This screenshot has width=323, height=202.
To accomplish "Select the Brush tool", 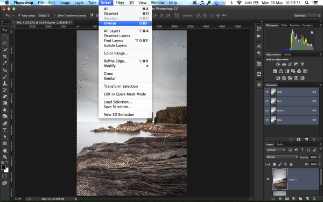I will tap(5, 76).
